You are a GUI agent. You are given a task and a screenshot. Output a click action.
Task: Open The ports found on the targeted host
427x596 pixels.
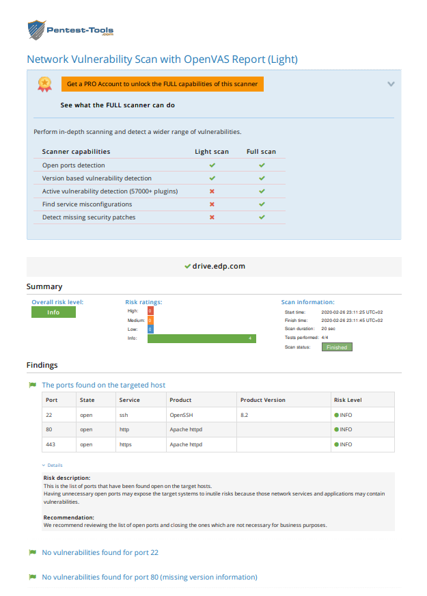(x=103, y=385)
